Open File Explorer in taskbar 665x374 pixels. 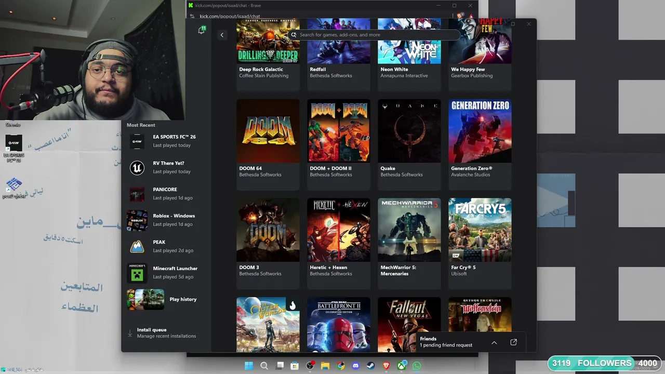pyautogui.click(x=325, y=366)
